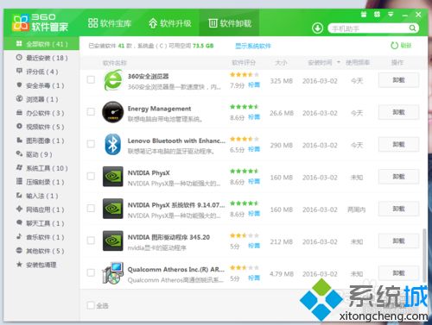Select 音乐软件 (1) category
Viewport: 432px width, 325px height.
[41, 237]
